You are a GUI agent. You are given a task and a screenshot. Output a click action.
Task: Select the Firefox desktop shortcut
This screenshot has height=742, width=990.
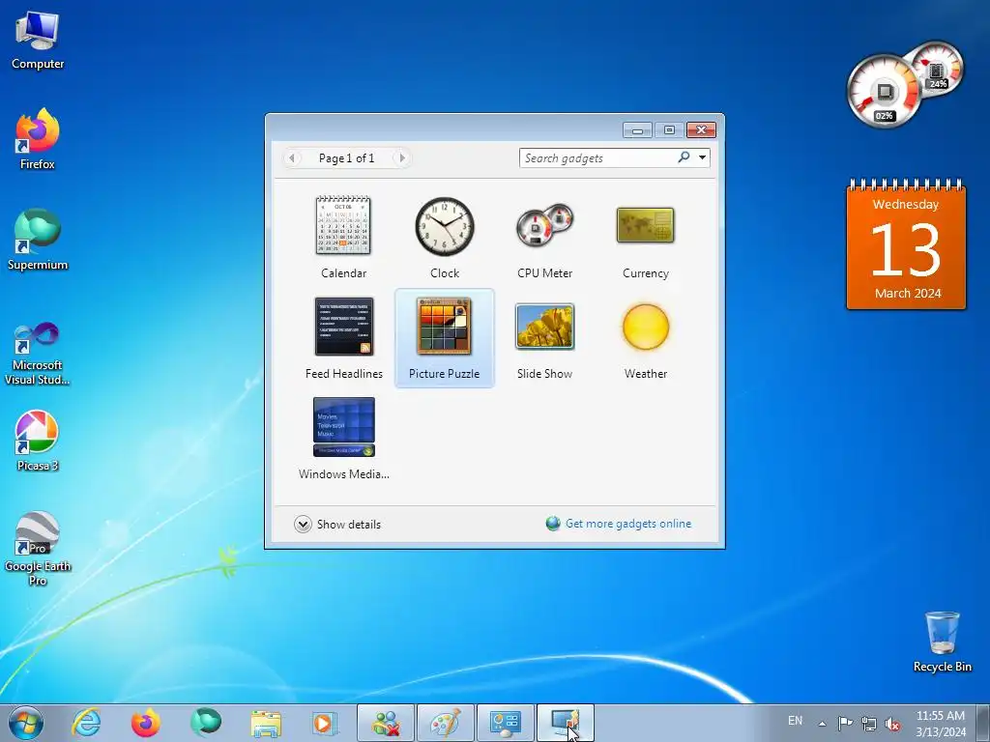(38, 139)
